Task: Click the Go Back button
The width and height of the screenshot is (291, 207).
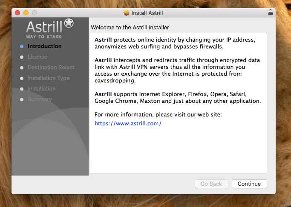Action: (x=211, y=184)
